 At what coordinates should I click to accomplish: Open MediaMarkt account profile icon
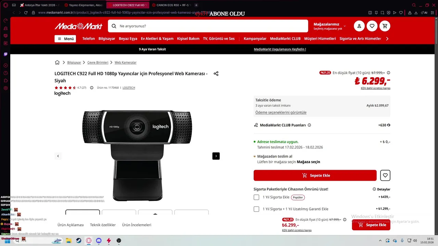pyautogui.click(x=359, y=26)
